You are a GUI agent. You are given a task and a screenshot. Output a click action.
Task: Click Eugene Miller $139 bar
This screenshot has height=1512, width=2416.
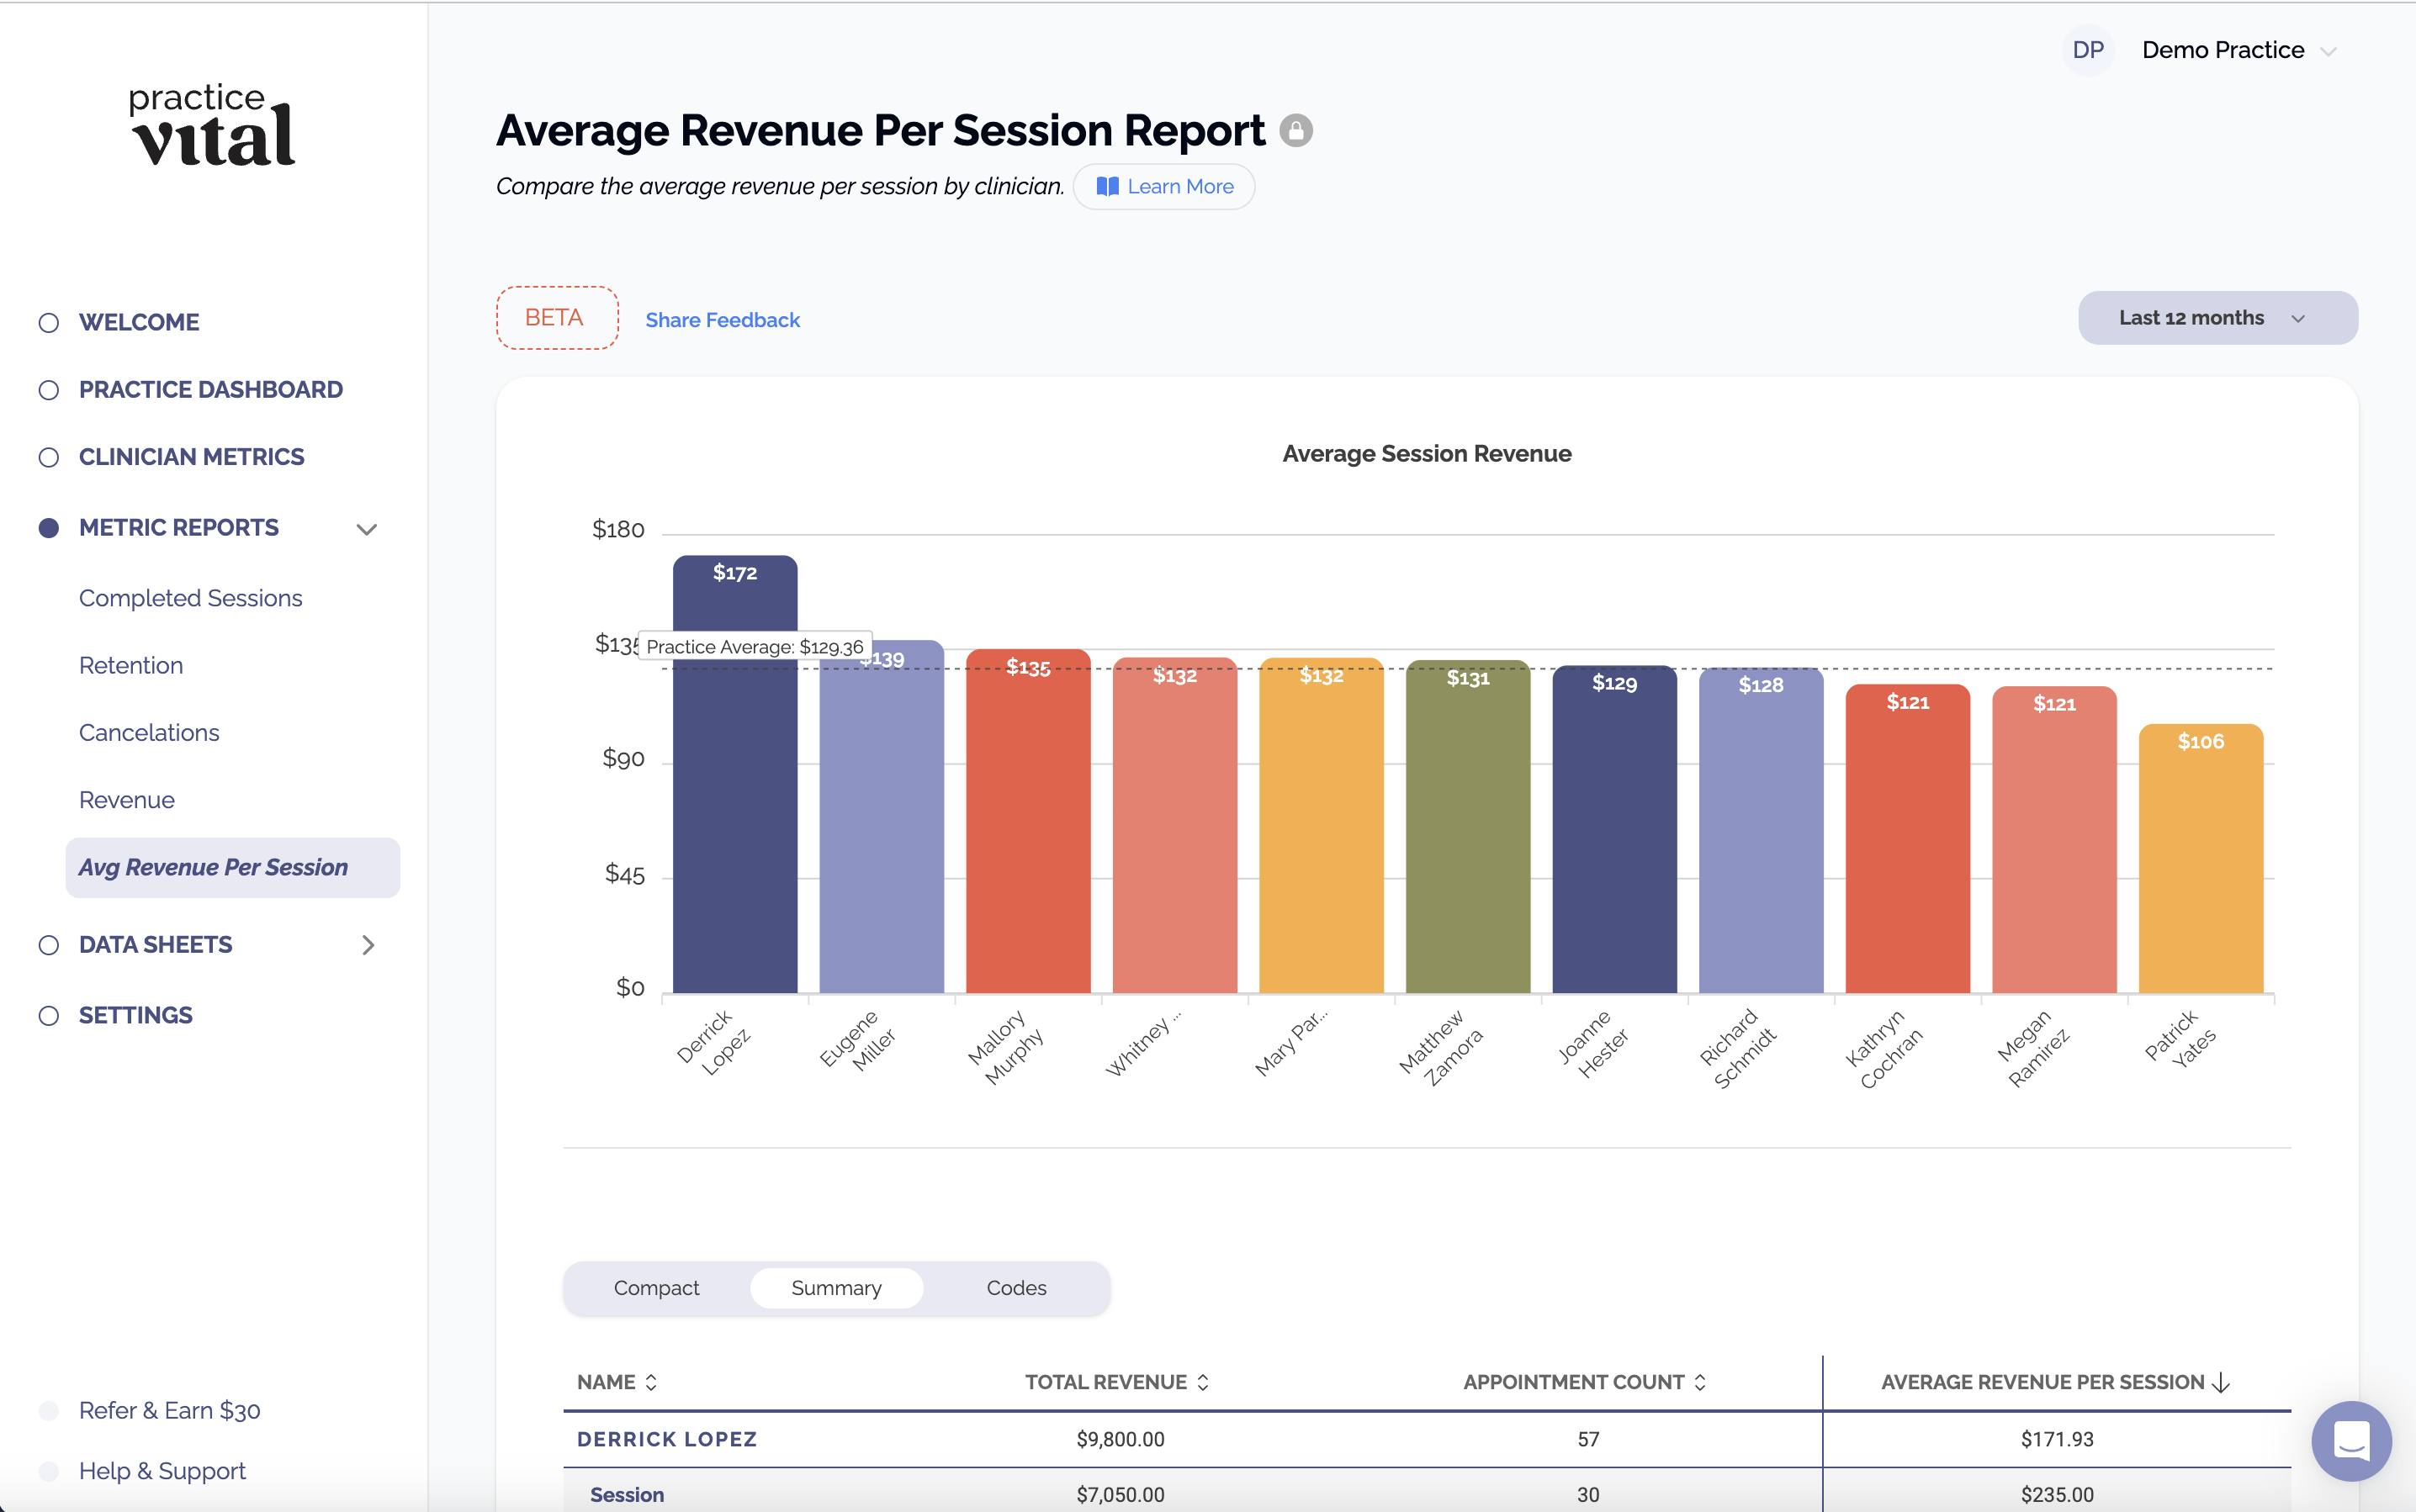(882, 816)
